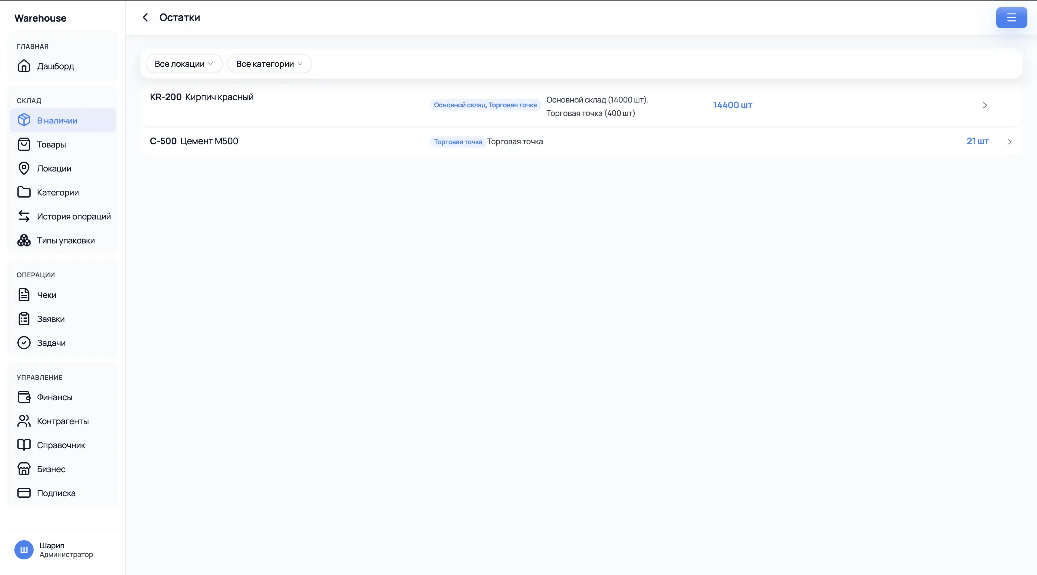1037x575 pixels.
Task: Open the Задачи page
Action: coord(62,343)
